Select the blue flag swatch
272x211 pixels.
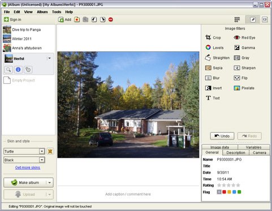[234, 192]
